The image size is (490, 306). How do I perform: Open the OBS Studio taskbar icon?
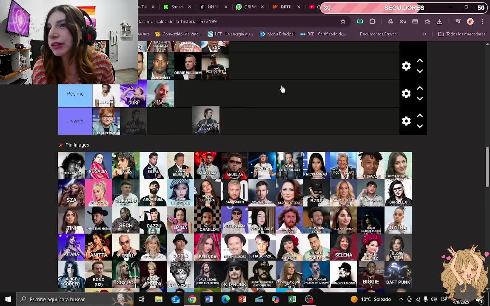309,299
